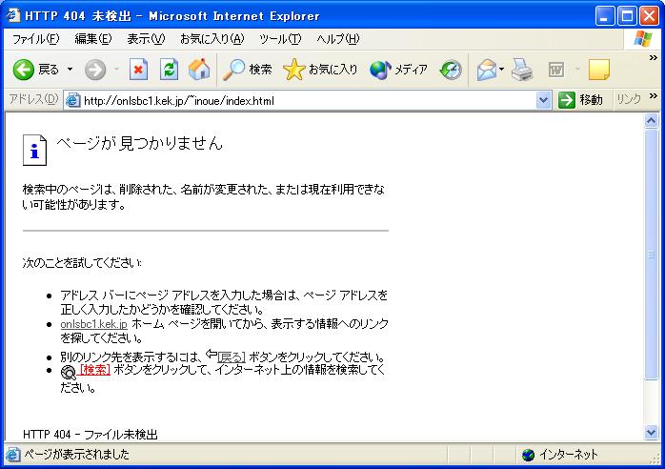This screenshot has width=665, height=469.
Task: Close the Internet Explorer window
Action: [x=649, y=16]
